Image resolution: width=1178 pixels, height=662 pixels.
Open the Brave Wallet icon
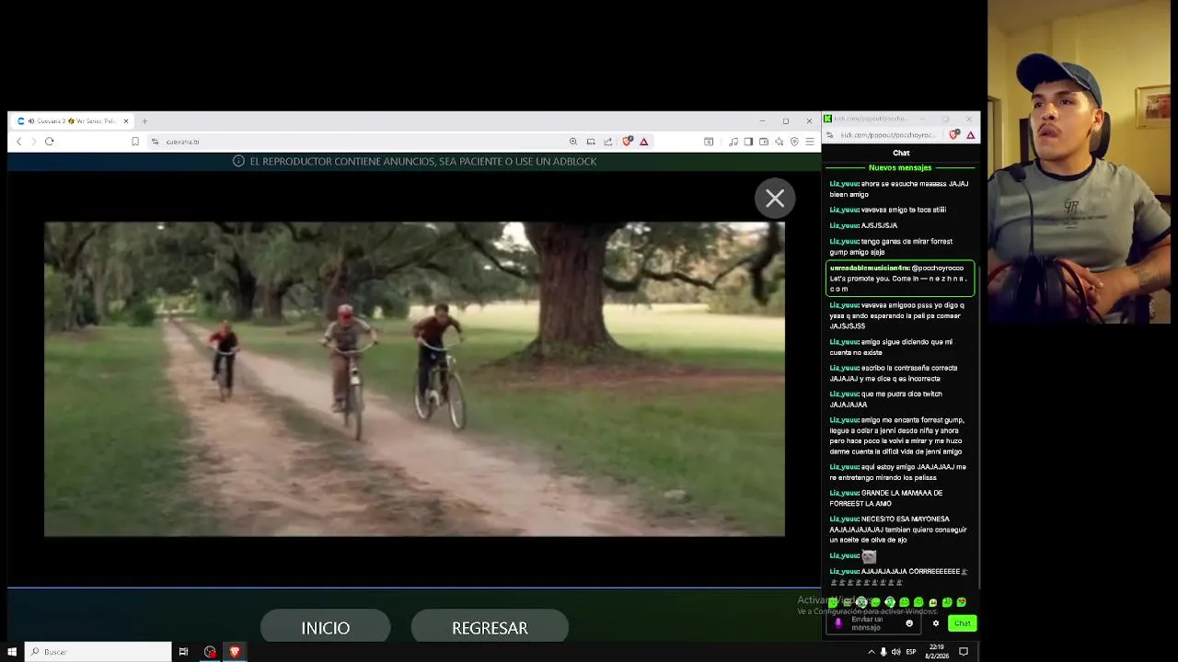(x=764, y=142)
